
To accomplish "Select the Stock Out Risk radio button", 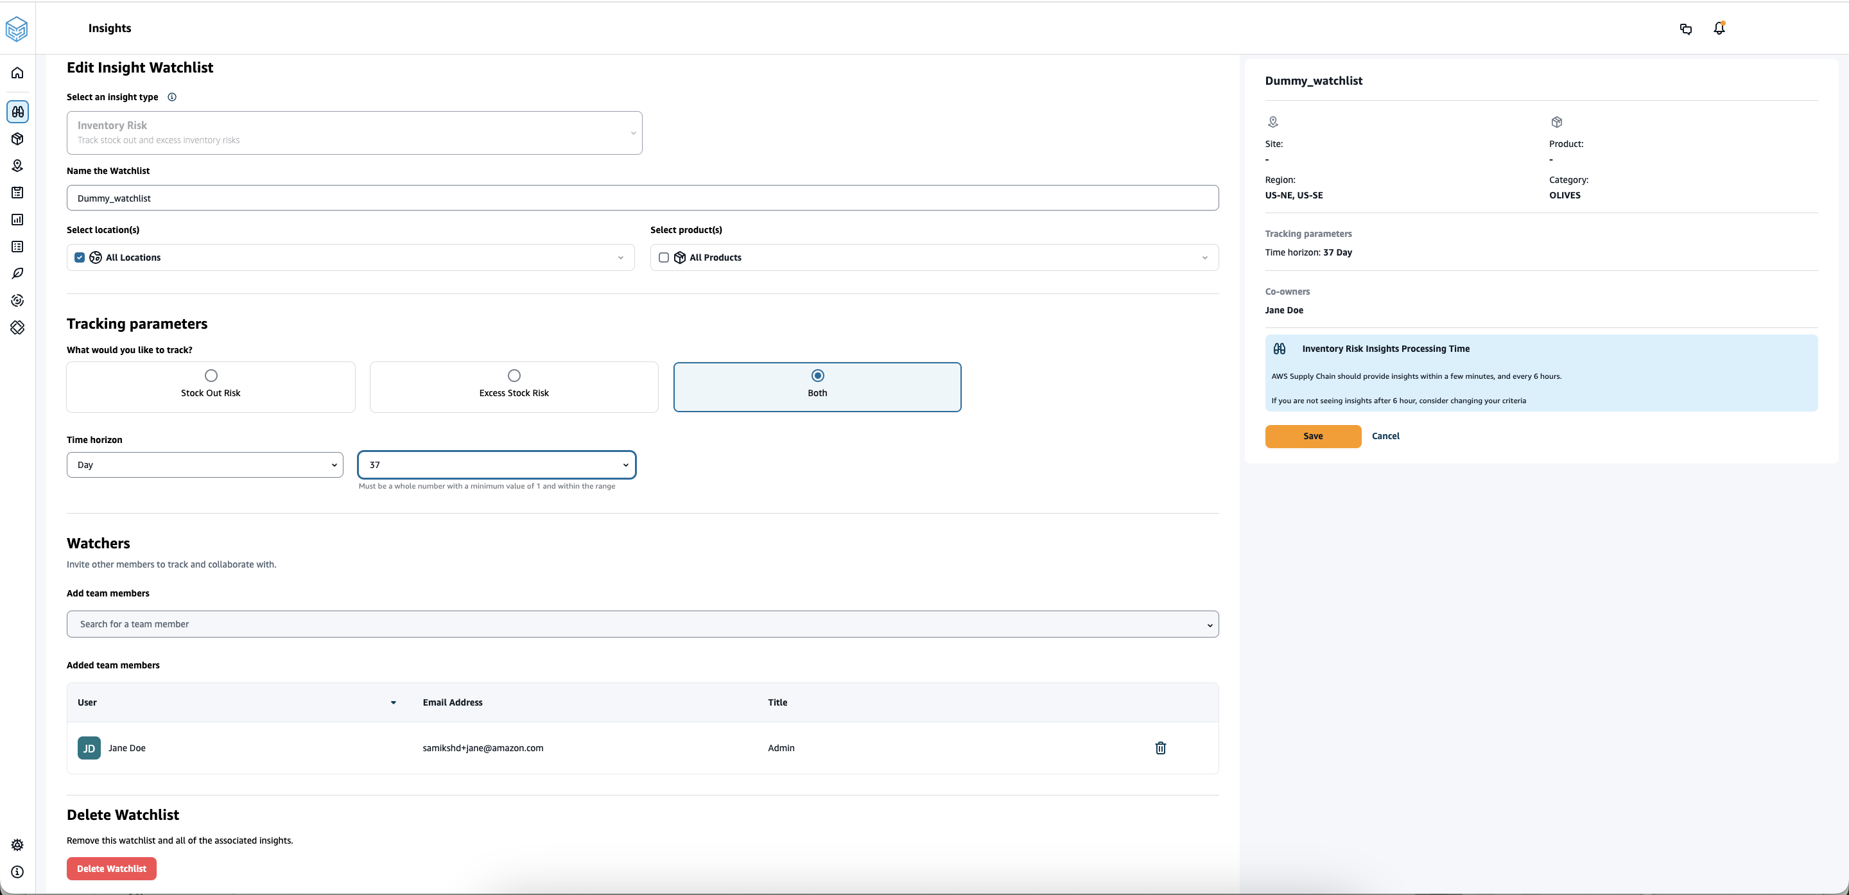I will 210,375.
